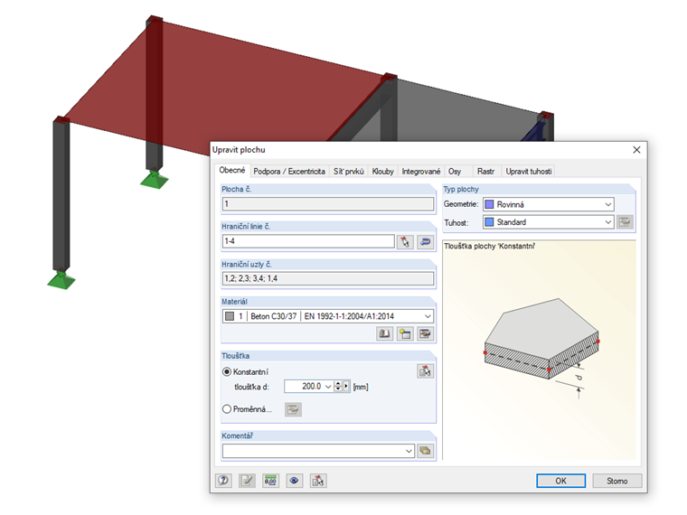Open variable thickness edit icon beside Proměnná
The height and width of the screenshot is (515, 687).
point(293,409)
